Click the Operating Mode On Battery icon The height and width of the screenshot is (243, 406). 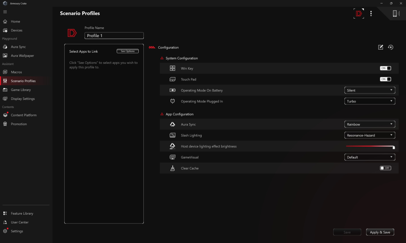[x=173, y=90]
